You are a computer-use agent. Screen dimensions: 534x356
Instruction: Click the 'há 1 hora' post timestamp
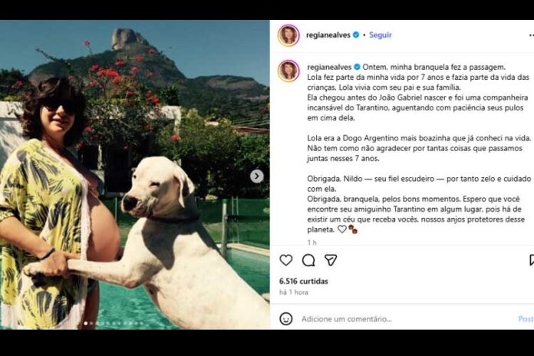294,292
